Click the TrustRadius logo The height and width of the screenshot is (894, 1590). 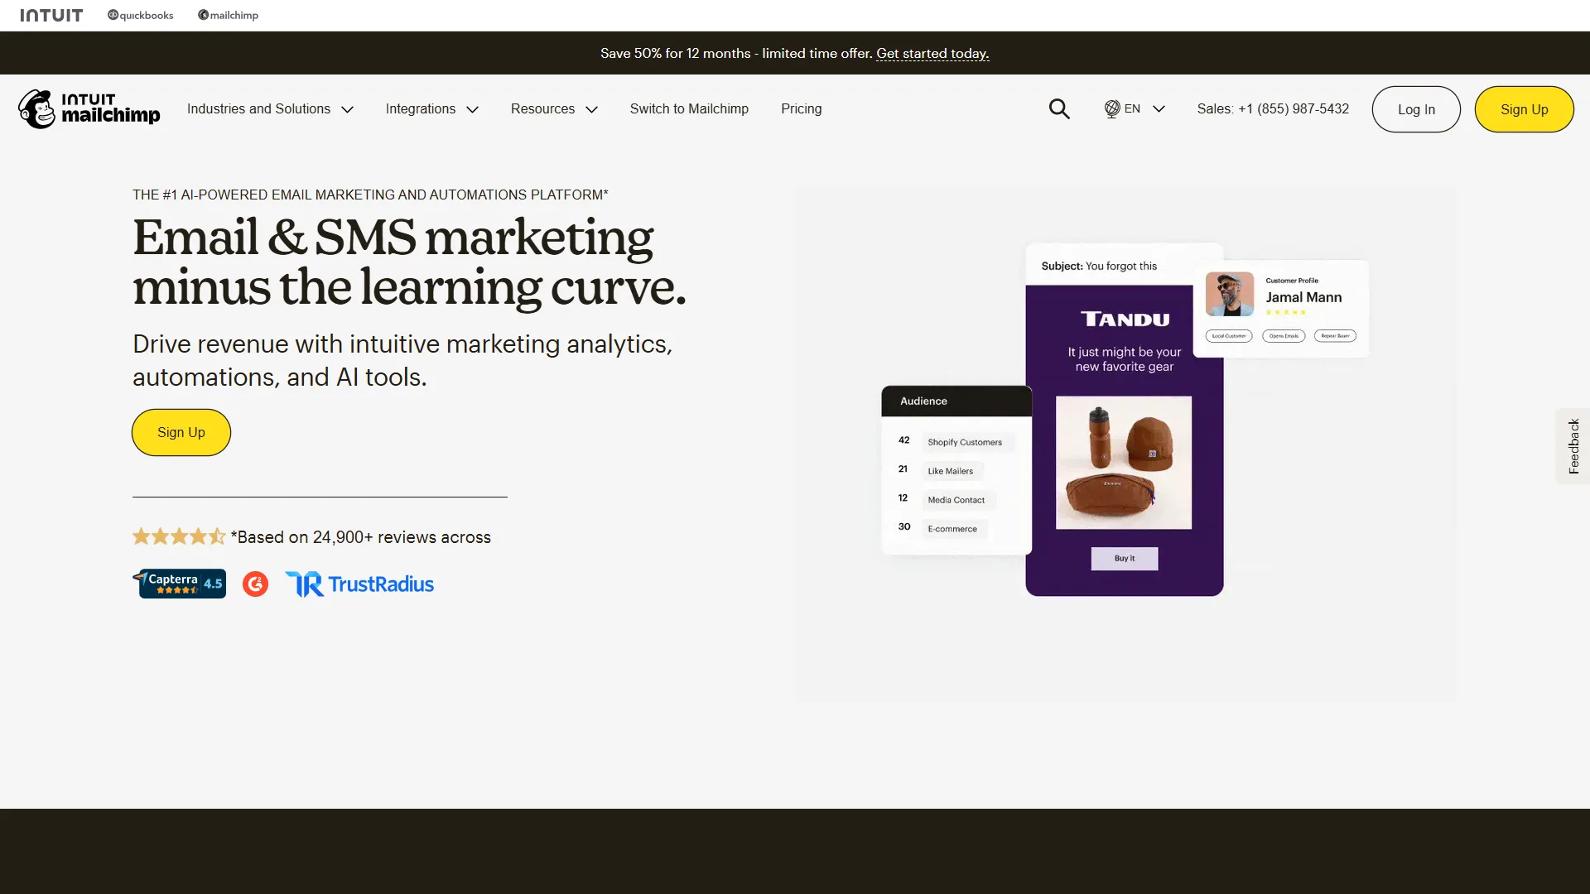pyautogui.click(x=359, y=584)
